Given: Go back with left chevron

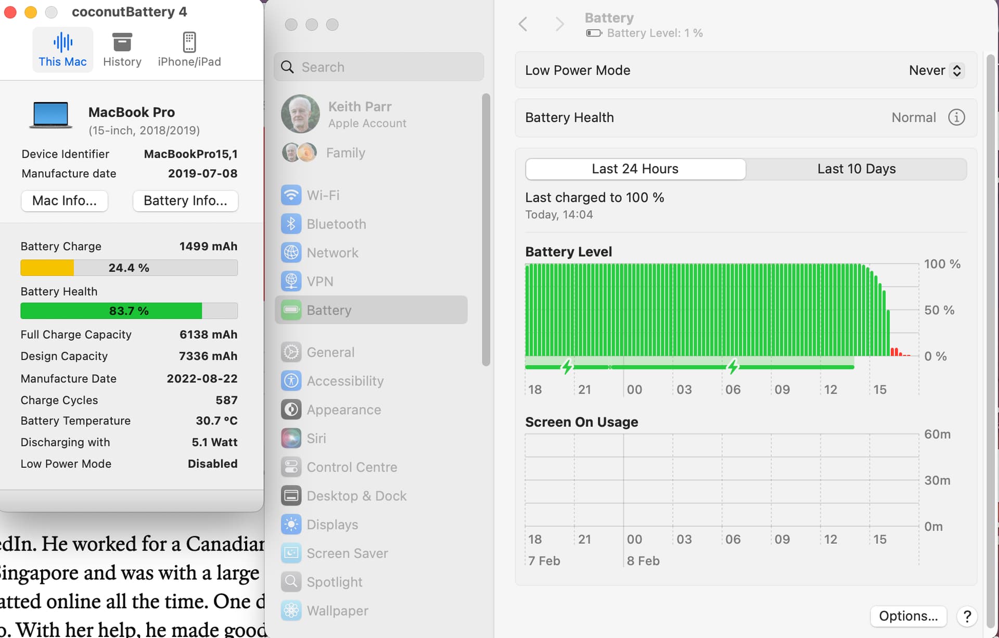Looking at the screenshot, I should click(523, 24).
